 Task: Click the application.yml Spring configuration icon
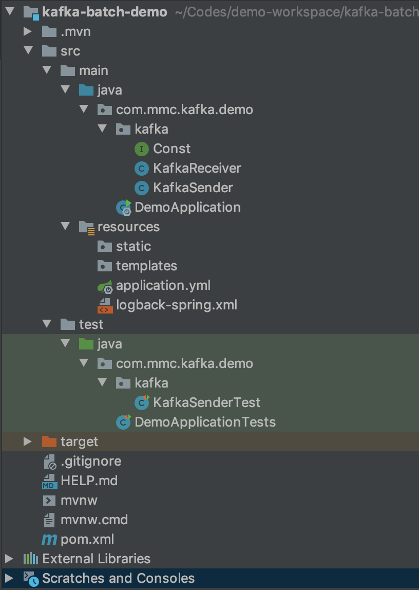(104, 285)
